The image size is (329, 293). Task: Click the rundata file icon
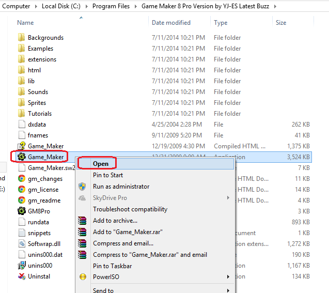pyautogui.click(x=22, y=222)
